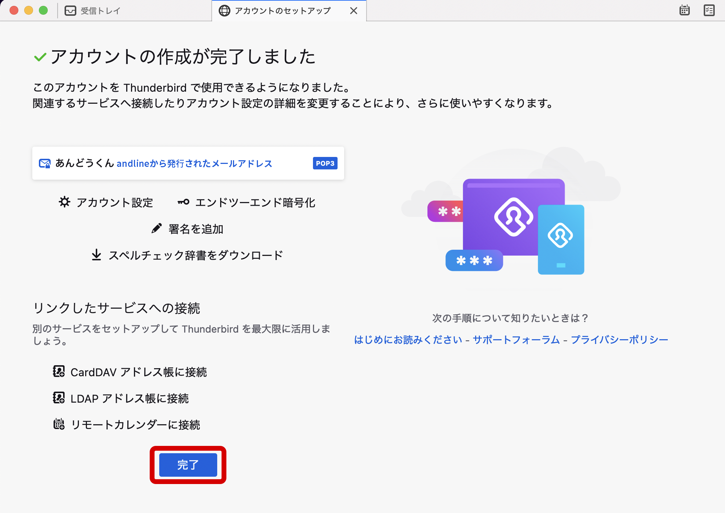Click the POP3 badge on account card
This screenshot has width=725, height=513.
[325, 163]
